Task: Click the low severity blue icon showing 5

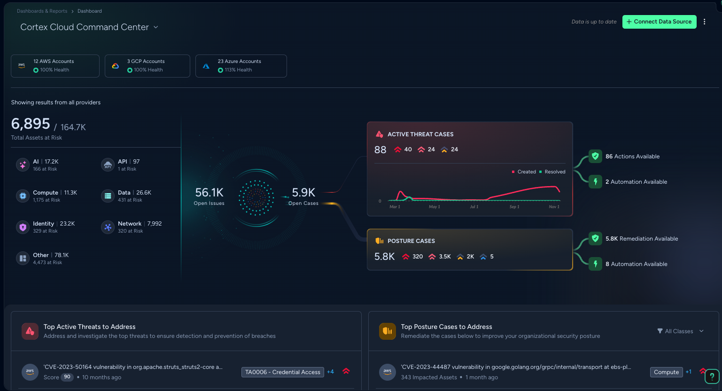Action: pyautogui.click(x=483, y=257)
